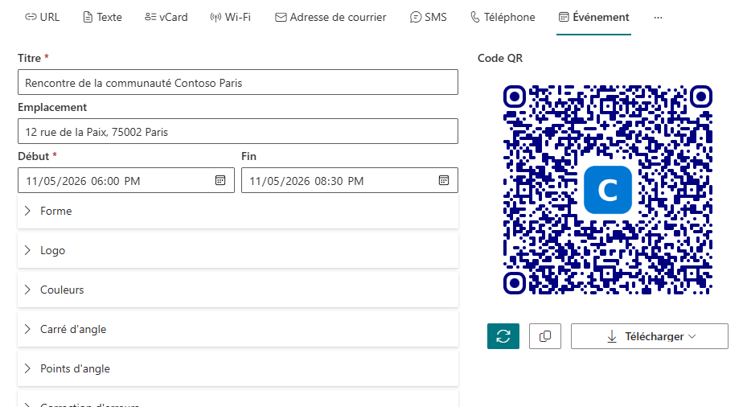Expand the Points d'angle section
The image size is (747, 407).
pos(238,369)
